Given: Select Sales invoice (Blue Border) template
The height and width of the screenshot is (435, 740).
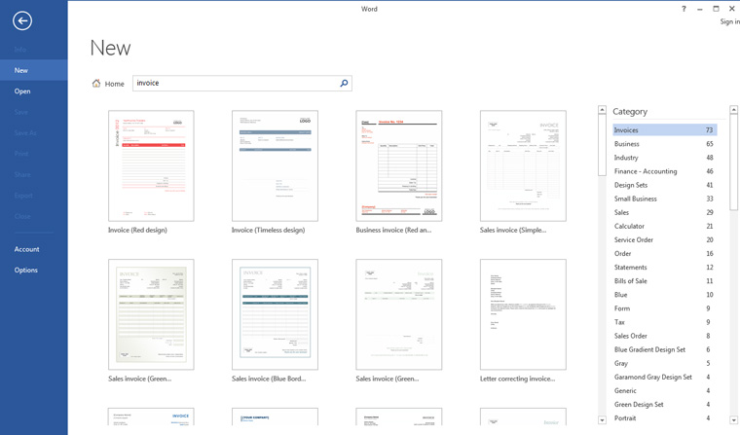Looking at the screenshot, I should (x=275, y=314).
